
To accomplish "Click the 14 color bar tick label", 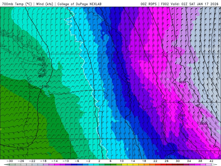I will tap(133, 161).
